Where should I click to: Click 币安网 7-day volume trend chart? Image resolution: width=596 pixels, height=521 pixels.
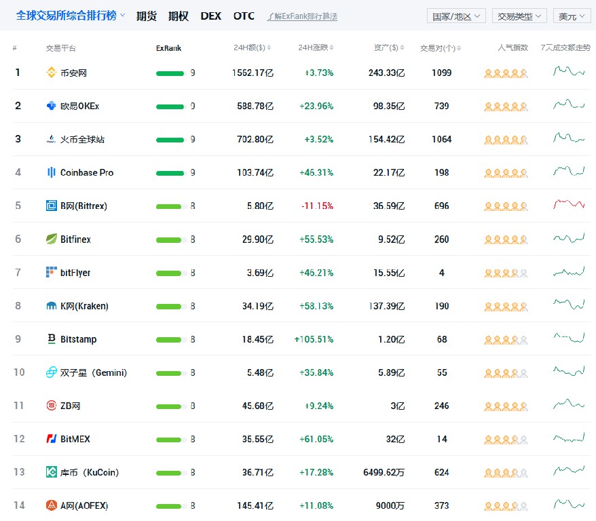pos(569,71)
